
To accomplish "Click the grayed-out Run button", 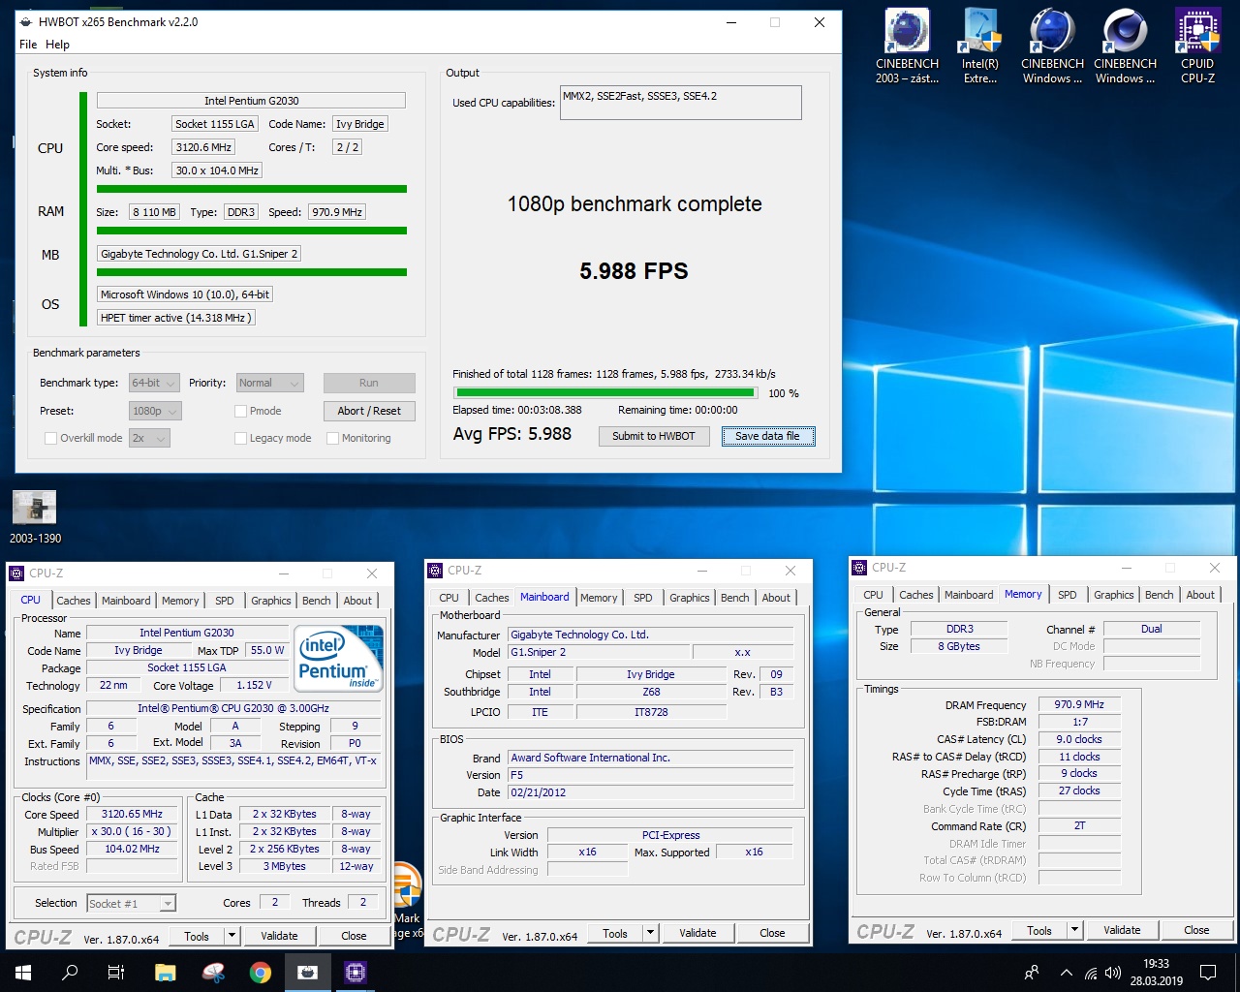I will pos(369,383).
